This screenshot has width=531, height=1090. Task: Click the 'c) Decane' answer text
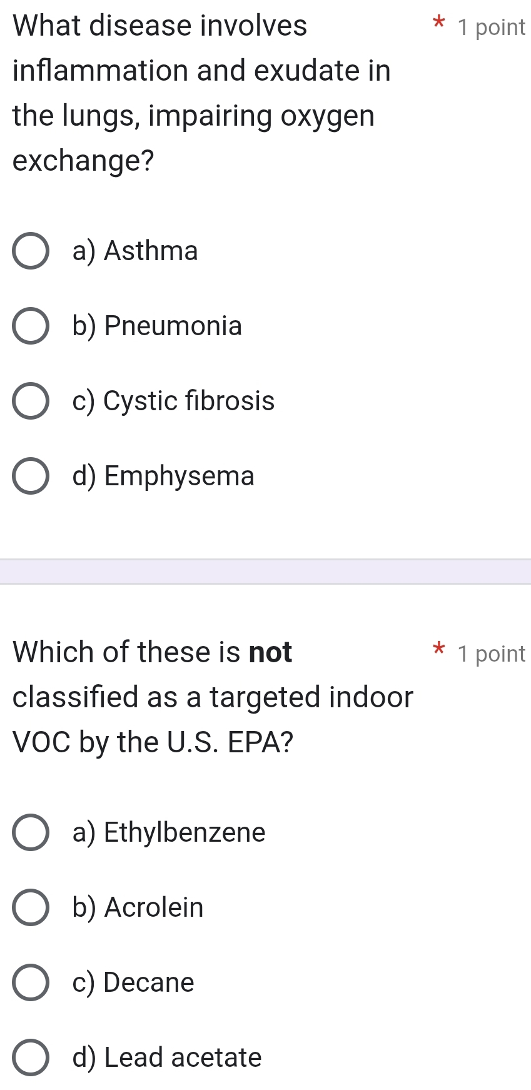133,983
